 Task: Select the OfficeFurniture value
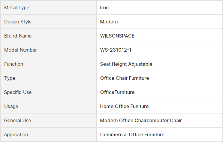(117, 92)
